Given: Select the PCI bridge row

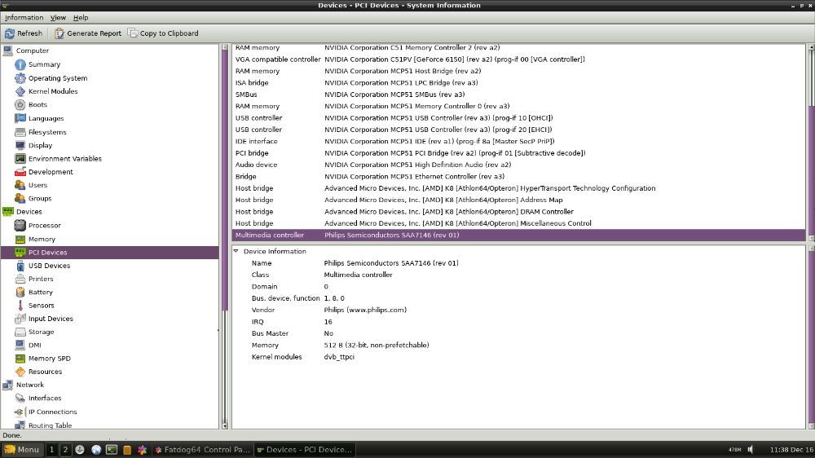Looking at the screenshot, I should point(518,153).
